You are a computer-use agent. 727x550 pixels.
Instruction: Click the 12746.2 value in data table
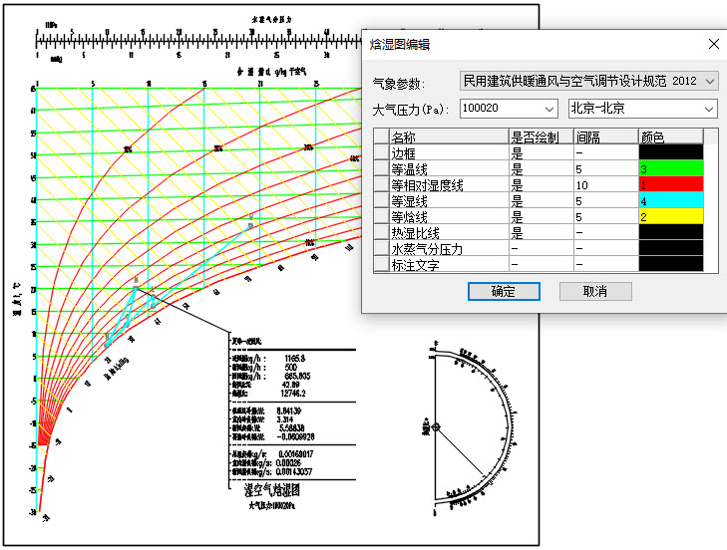point(293,394)
